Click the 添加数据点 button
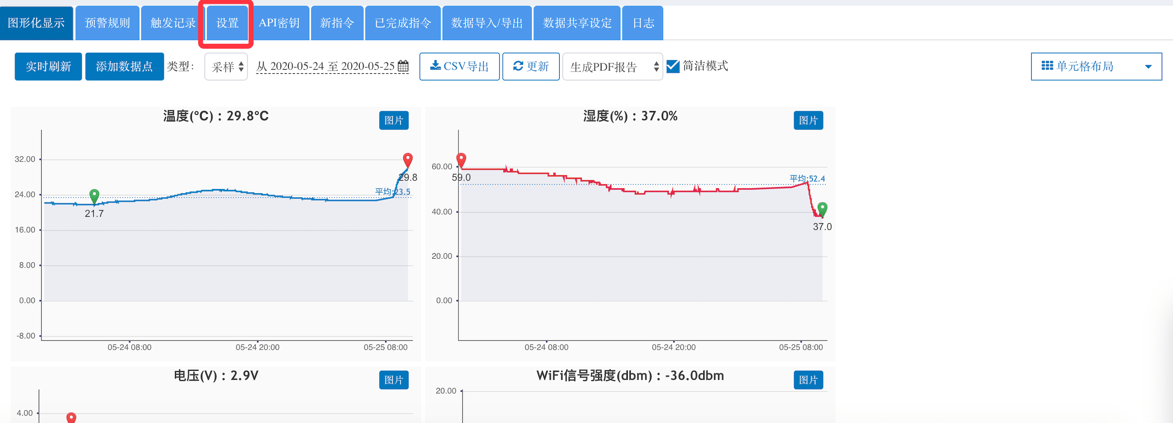This screenshot has height=423, width=1173. 124,67
